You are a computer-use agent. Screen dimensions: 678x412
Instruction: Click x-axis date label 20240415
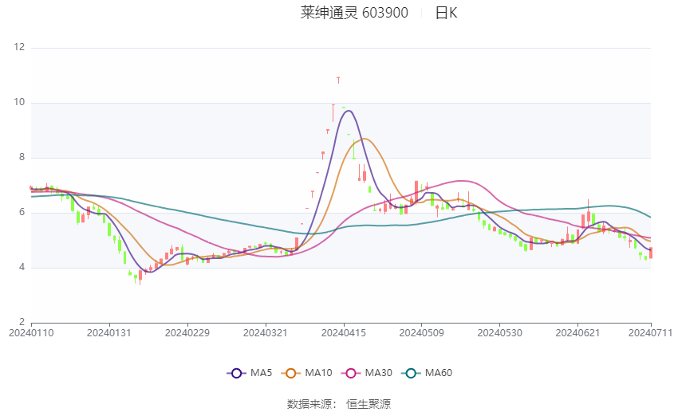click(x=344, y=333)
